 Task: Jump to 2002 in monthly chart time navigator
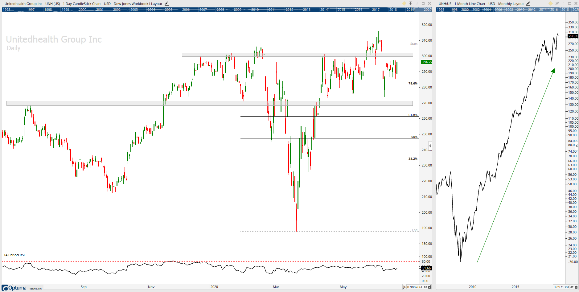point(476,10)
